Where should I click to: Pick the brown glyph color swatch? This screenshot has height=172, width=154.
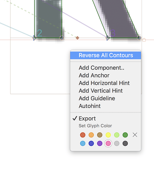click(x=100, y=135)
